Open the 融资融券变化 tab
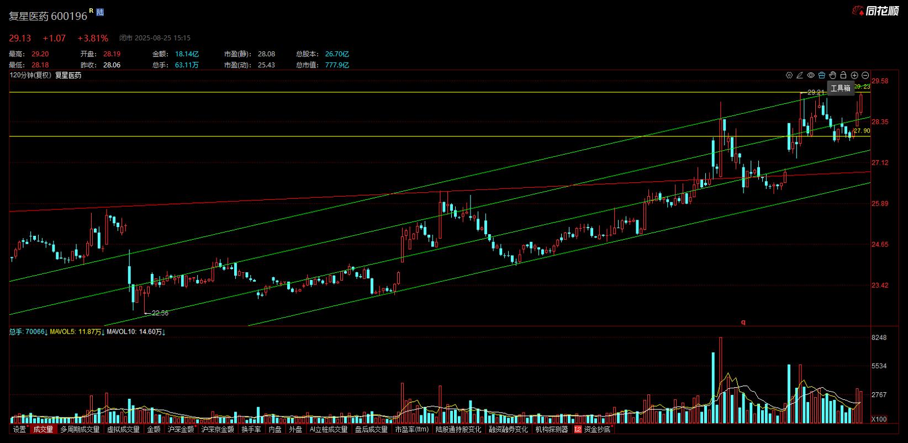Viewport: 908px width, 443px height. (508, 429)
